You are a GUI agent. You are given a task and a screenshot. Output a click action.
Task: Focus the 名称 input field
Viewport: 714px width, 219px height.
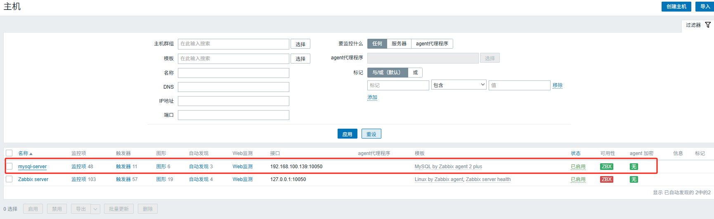point(234,73)
